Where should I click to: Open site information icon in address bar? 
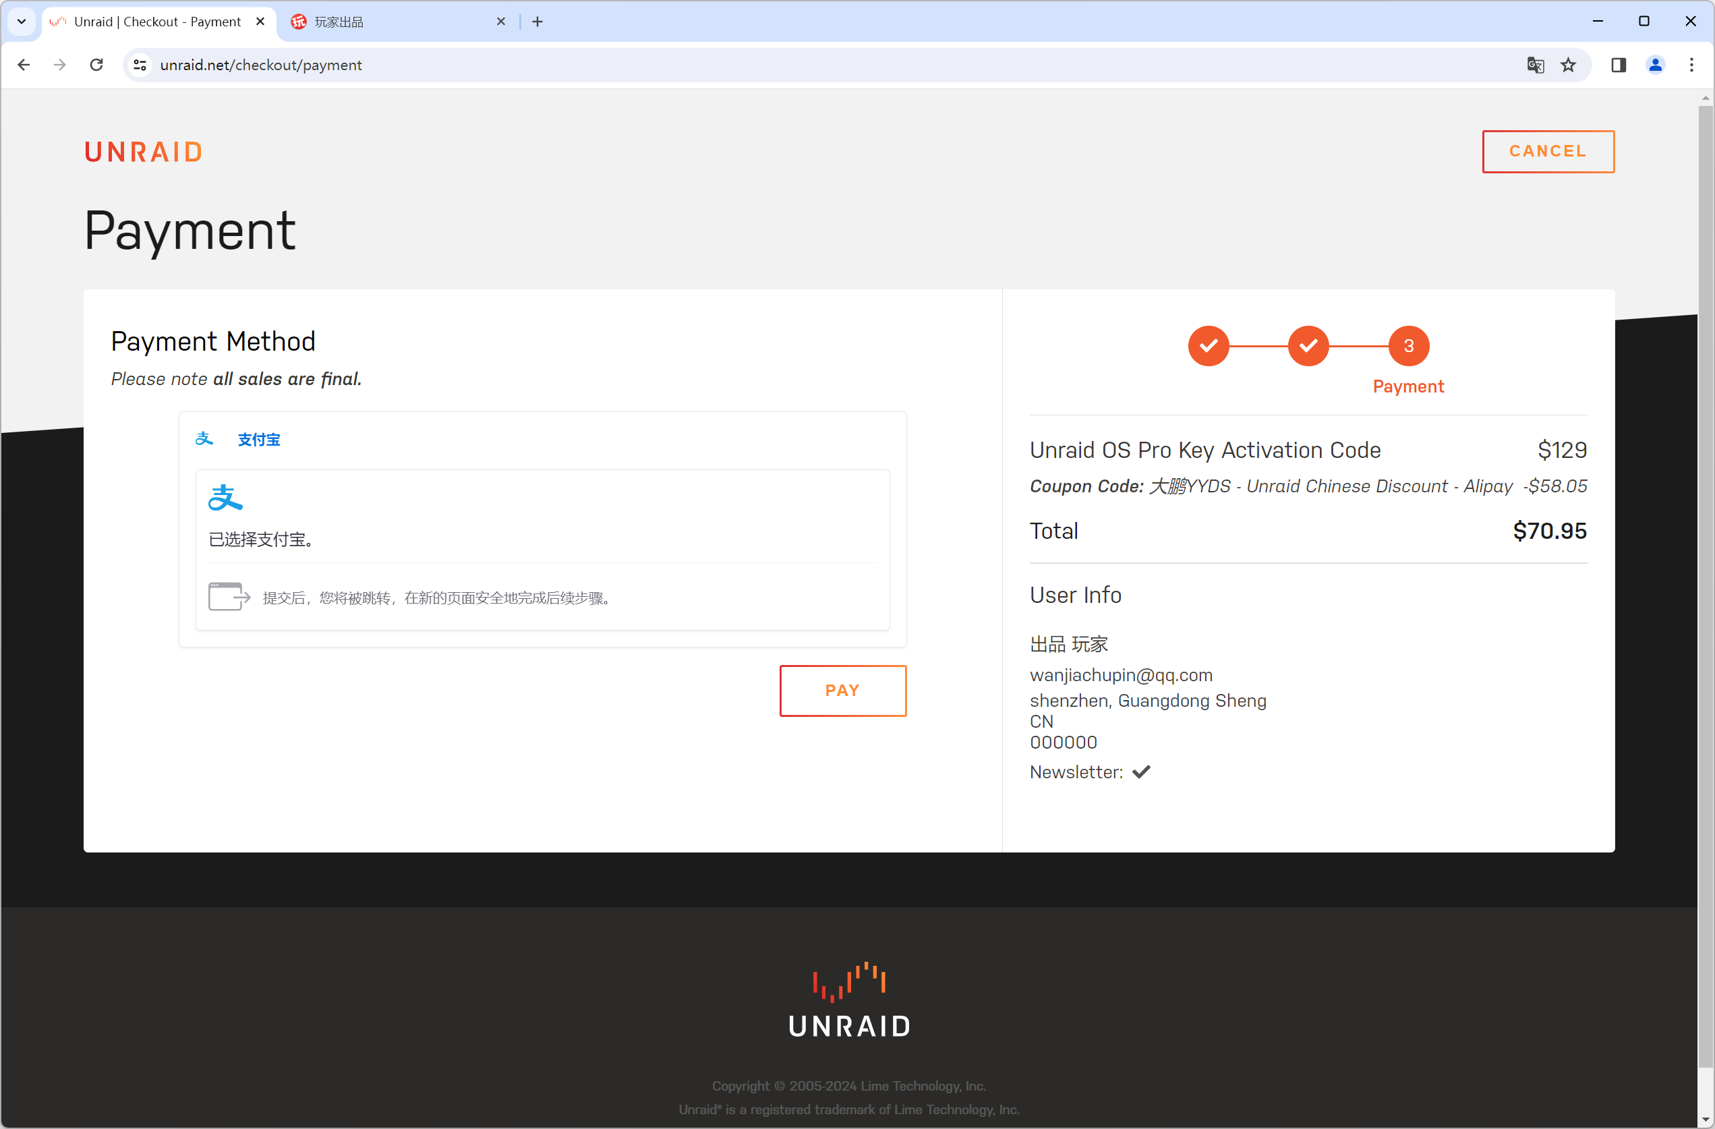(x=140, y=65)
